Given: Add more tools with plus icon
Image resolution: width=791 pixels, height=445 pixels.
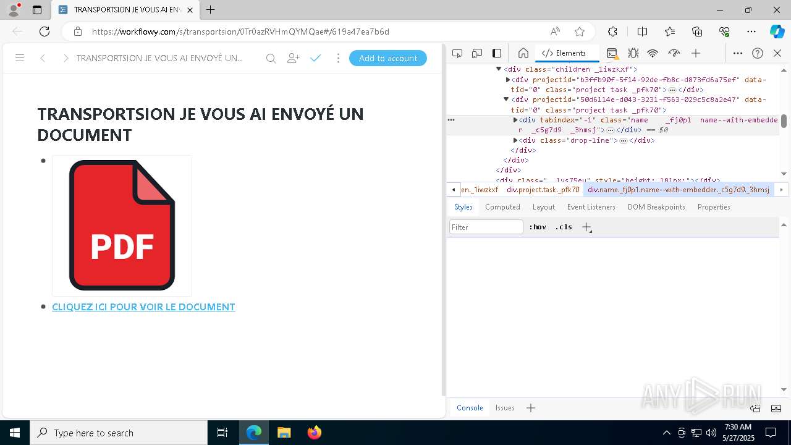Looking at the screenshot, I should point(696,53).
